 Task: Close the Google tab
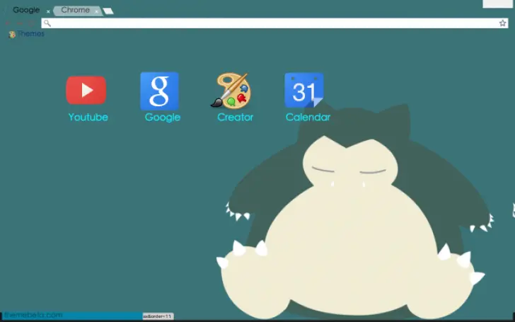click(48, 11)
